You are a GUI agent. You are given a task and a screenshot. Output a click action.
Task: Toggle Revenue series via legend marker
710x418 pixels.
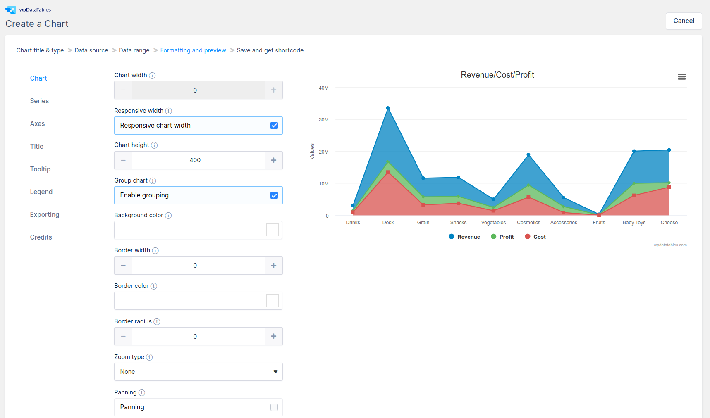452,237
